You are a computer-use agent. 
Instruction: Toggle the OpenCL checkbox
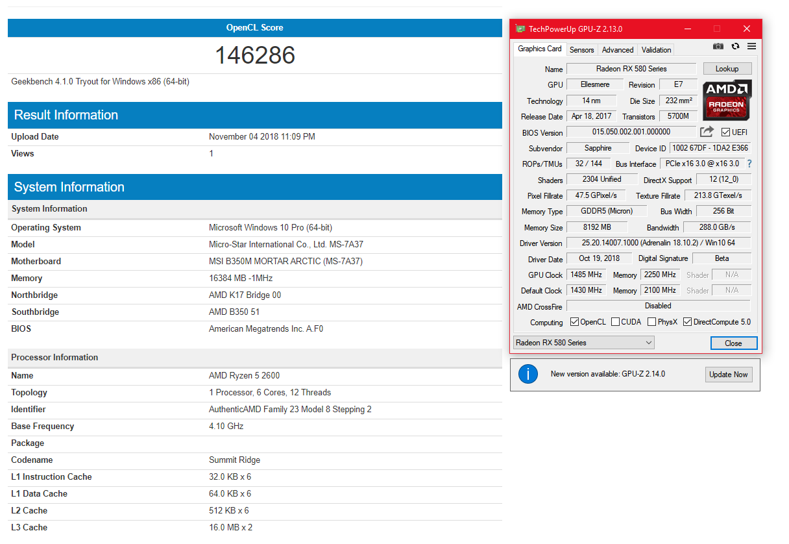[x=574, y=322]
